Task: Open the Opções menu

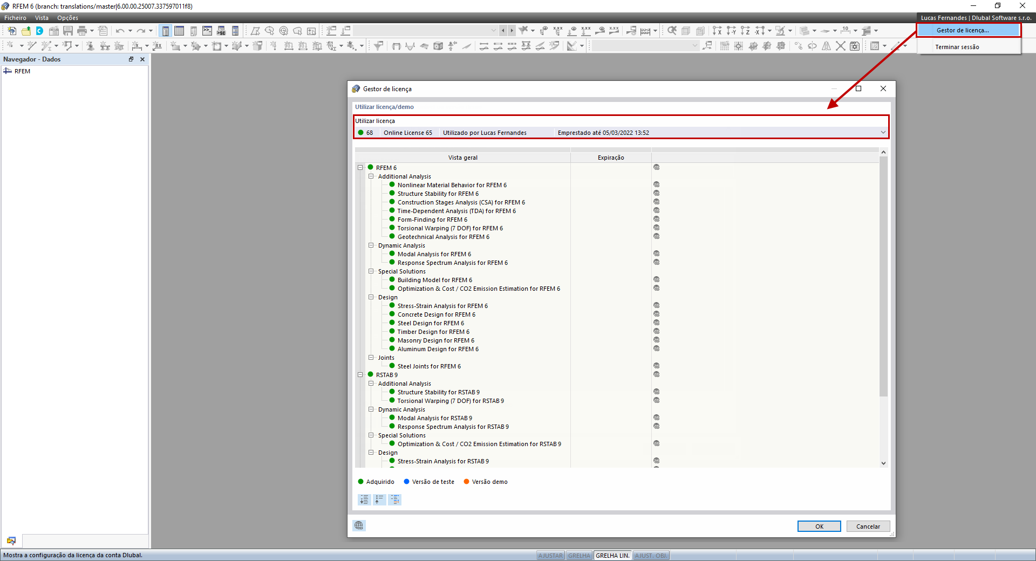Action: pos(67,18)
